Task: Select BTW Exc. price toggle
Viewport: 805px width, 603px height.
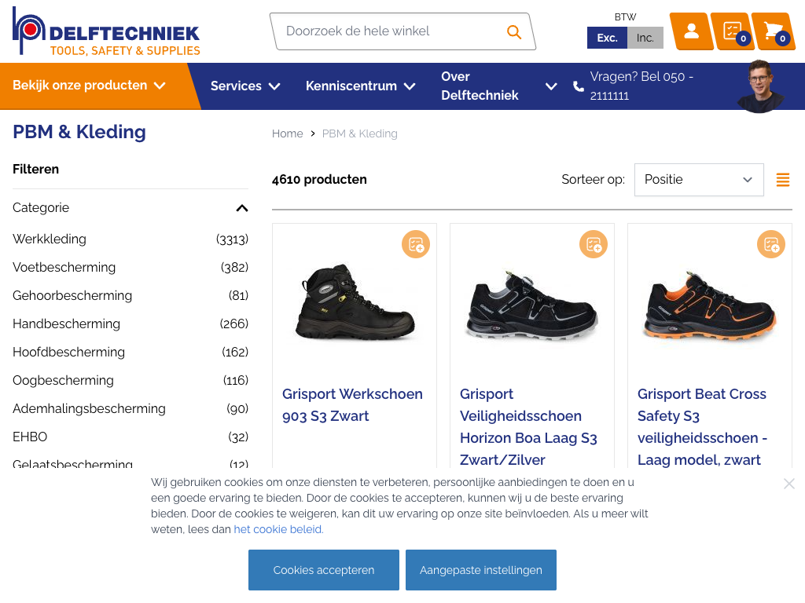Action: click(x=607, y=38)
